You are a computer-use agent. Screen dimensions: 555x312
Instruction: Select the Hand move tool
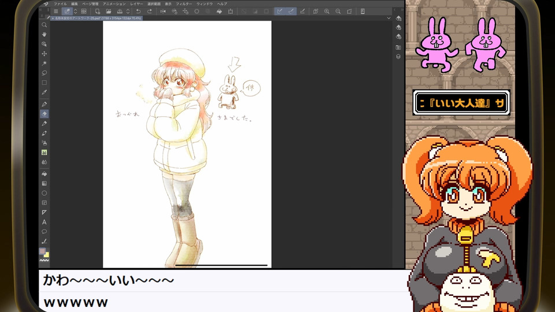click(45, 35)
